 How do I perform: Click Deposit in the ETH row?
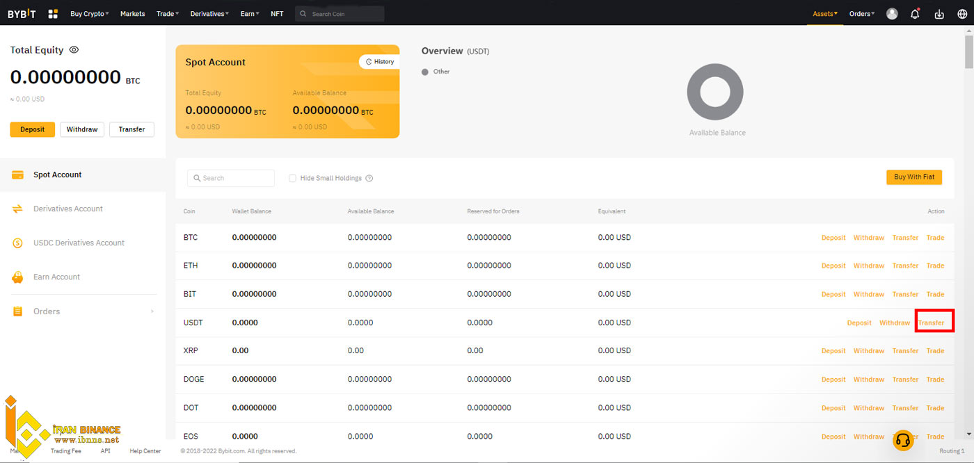click(833, 266)
